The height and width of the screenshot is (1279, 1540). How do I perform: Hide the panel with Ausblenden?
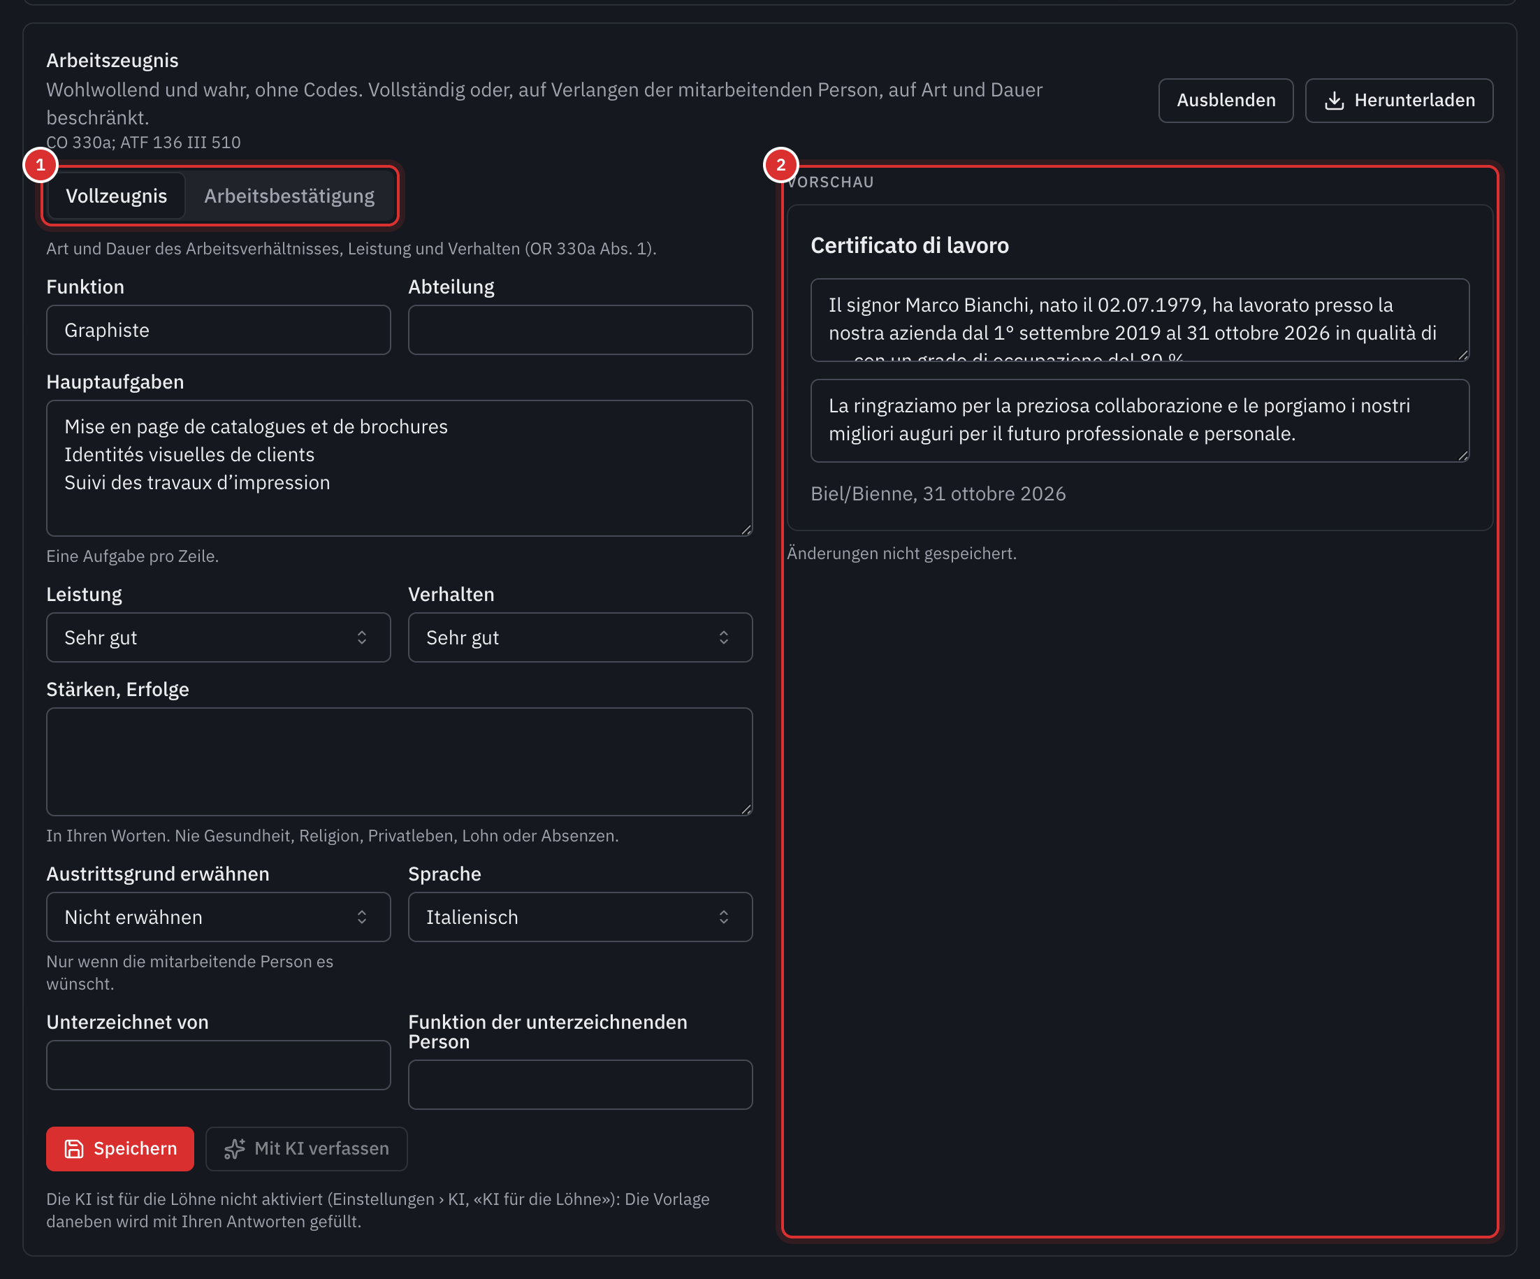(x=1226, y=101)
